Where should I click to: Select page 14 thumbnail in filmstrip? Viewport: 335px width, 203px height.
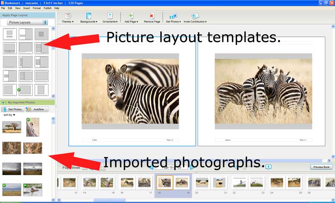[x=90, y=183]
